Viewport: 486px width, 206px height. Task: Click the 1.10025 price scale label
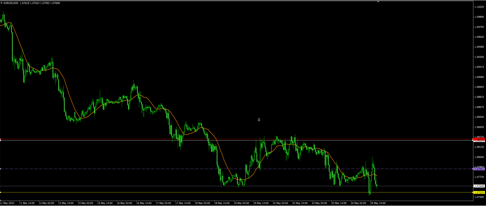click(479, 7)
